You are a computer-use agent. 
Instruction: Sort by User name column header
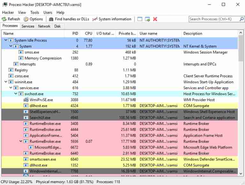click(x=160, y=34)
